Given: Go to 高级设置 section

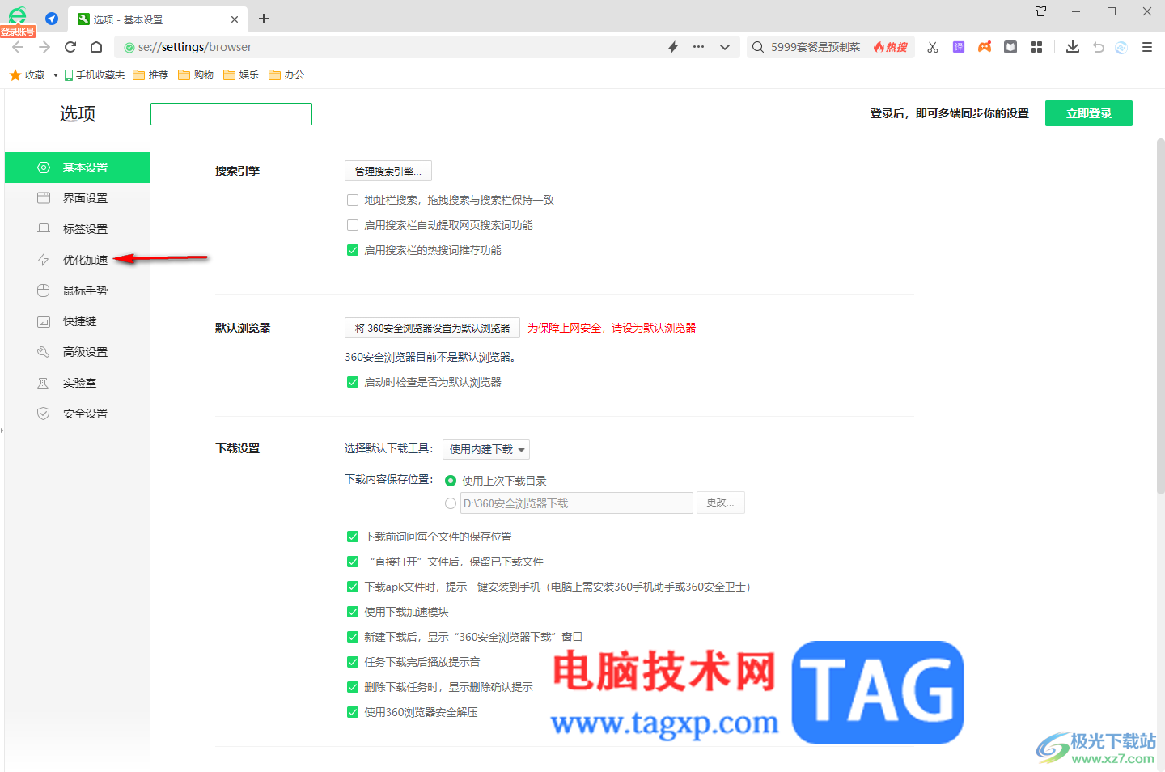Looking at the screenshot, I should [x=78, y=352].
